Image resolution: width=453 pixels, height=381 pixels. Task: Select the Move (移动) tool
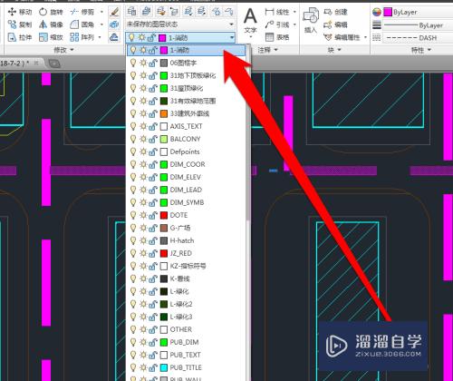(x=20, y=12)
